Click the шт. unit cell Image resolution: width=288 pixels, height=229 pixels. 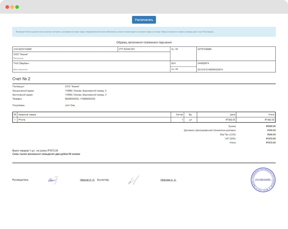(x=191, y=120)
